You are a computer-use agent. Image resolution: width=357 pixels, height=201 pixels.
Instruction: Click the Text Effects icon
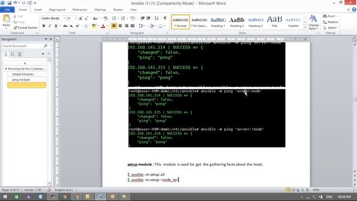86,26
